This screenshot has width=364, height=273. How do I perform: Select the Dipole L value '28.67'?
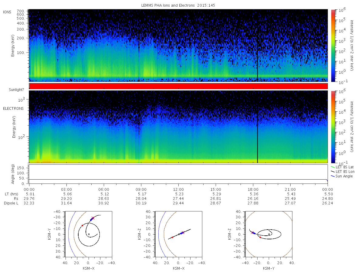point(216,203)
